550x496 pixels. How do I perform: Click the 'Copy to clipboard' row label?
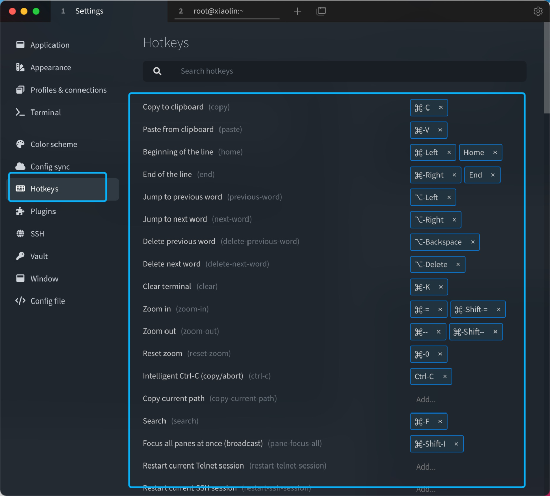pos(173,107)
